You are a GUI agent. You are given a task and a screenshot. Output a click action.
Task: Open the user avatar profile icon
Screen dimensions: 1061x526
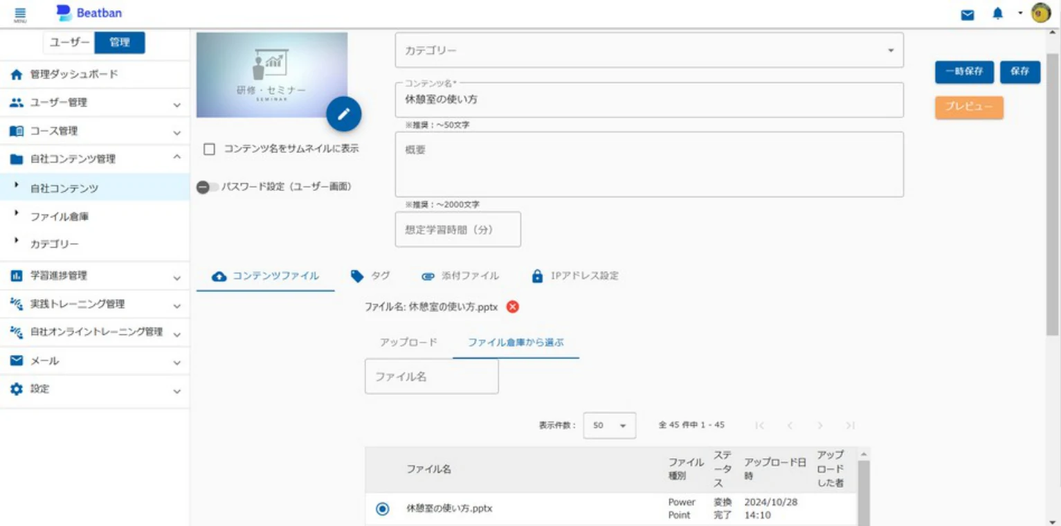(1041, 13)
